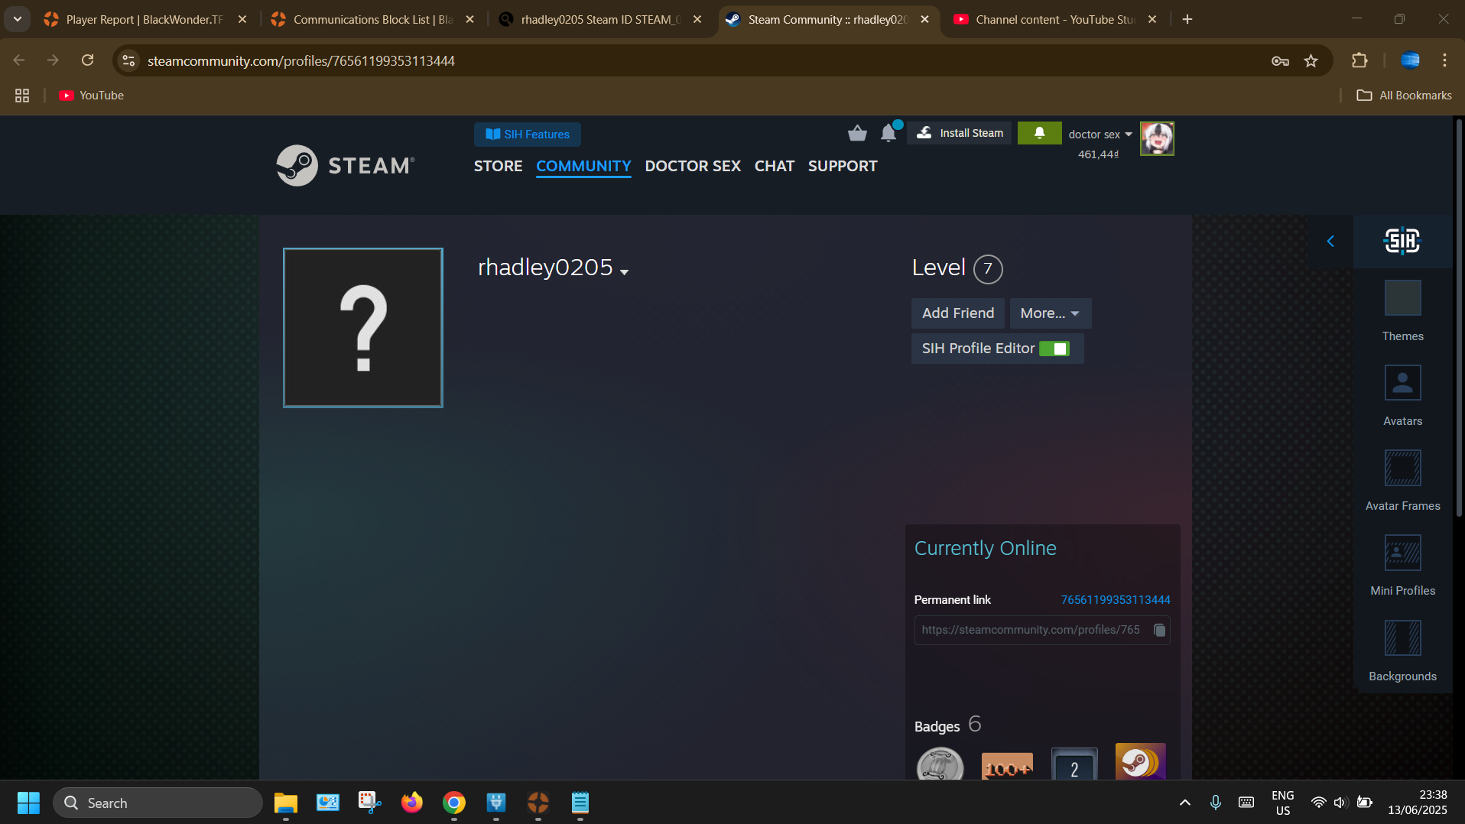Open the browser extensions menu
The height and width of the screenshot is (824, 1465).
(x=1359, y=60)
